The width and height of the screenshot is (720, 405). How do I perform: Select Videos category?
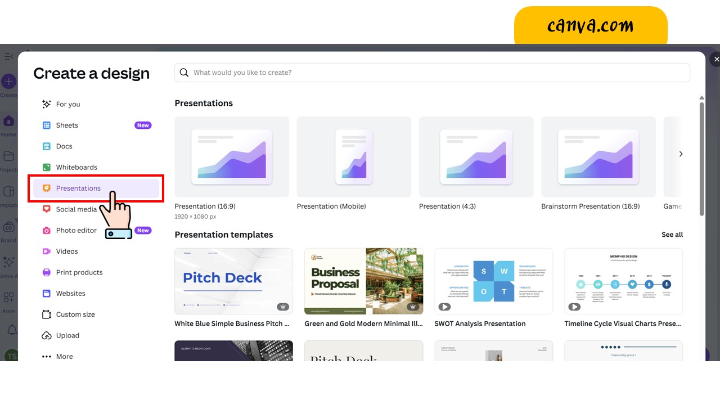point(96,251)
